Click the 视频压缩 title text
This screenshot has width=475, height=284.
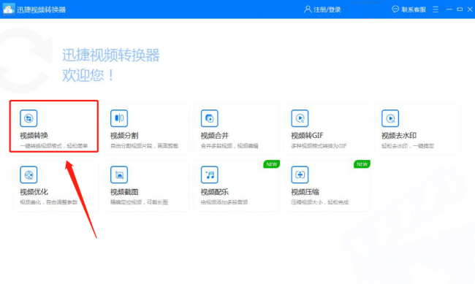point(305,192)
